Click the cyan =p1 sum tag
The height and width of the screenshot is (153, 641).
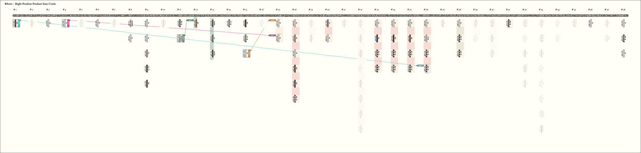[420, 66]
